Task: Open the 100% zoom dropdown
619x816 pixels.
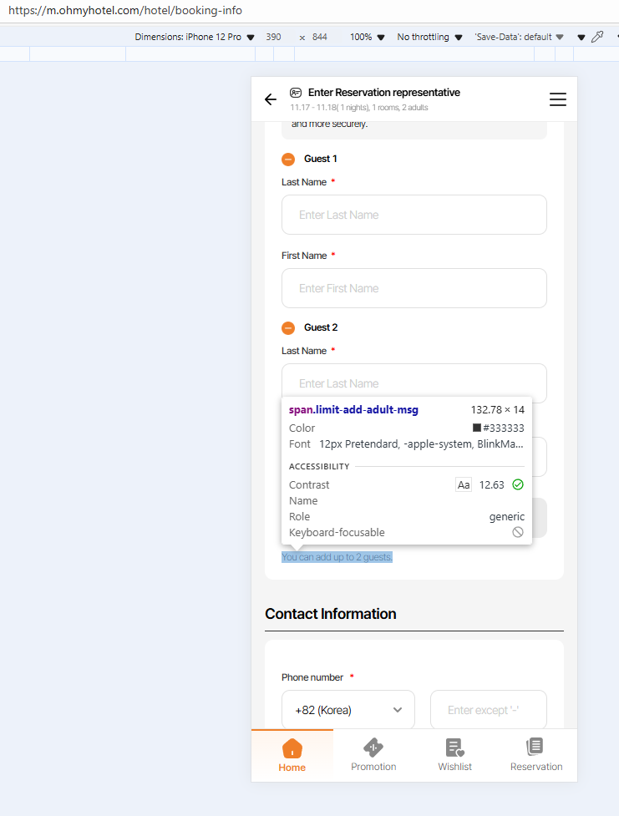Action: point(367,37)
